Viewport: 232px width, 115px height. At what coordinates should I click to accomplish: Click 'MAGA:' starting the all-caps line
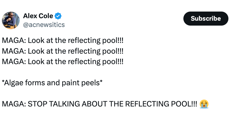14,104
